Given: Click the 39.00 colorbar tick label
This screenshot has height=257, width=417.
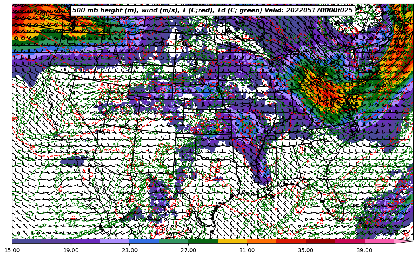Looking at the screenshot, I should (x=364, y=250).
